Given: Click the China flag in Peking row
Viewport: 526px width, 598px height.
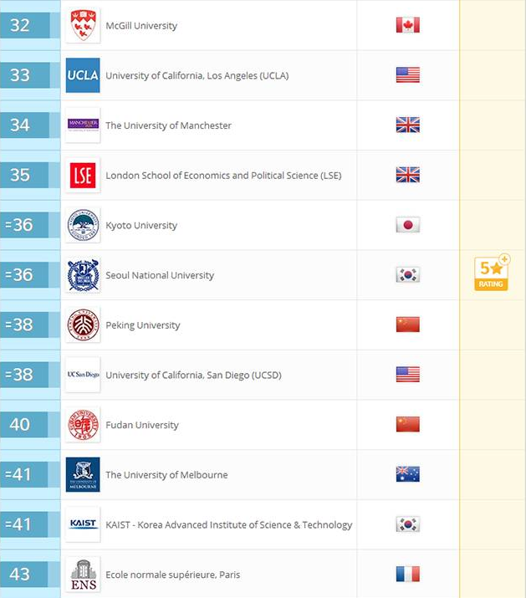Looking at the screenshot, I should tap(408, 325).
